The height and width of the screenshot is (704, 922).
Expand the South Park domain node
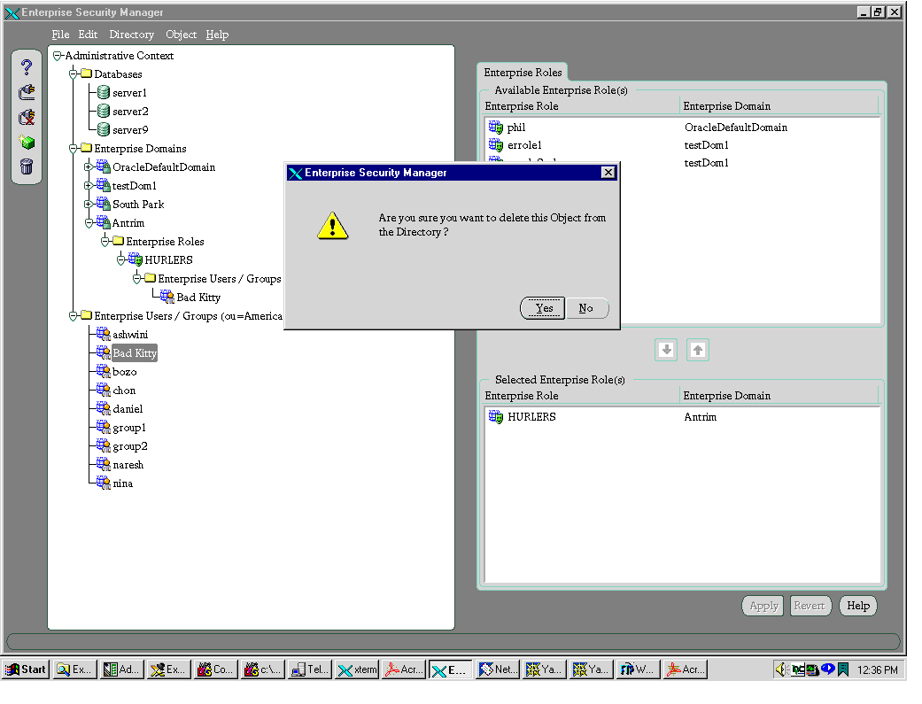tap(88, 205)
